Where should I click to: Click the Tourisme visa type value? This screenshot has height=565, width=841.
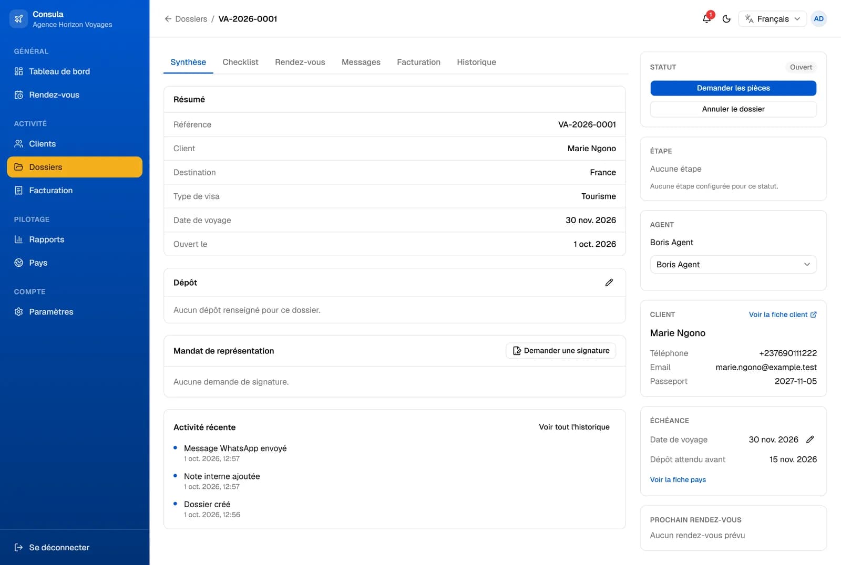(x=599, y=196)
